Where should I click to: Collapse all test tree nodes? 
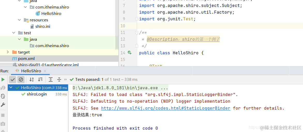59,80
